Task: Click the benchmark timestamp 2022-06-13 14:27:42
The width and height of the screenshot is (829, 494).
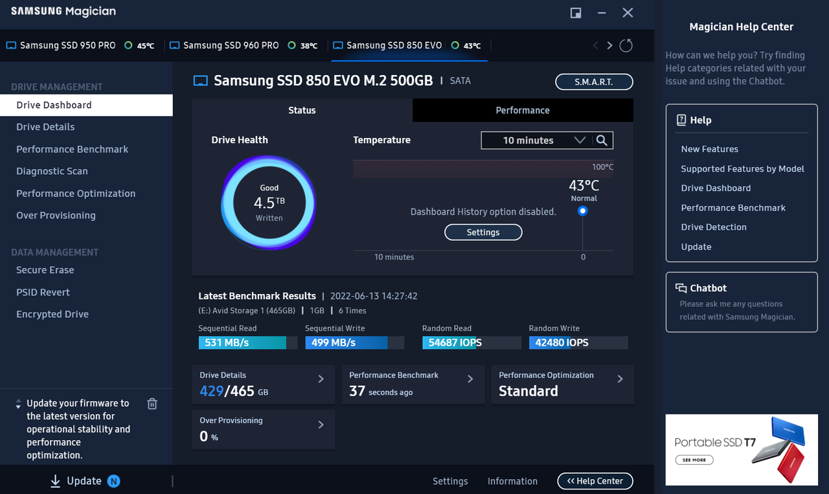Action: click(x=374, y=296)
